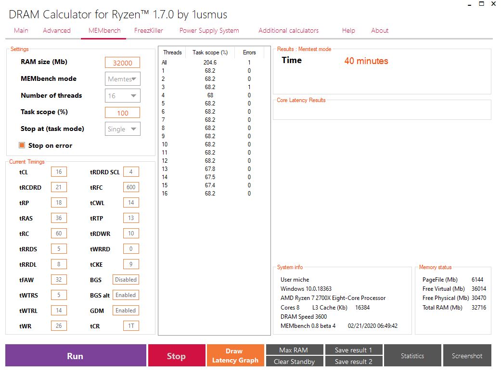This screenshot has width=501, height=376.
Task: Click the Free Physical (Mb) entry
Action: 454,298
